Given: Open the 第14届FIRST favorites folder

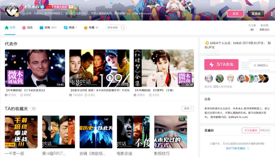Looking at the screenshot, I should 59,132.
